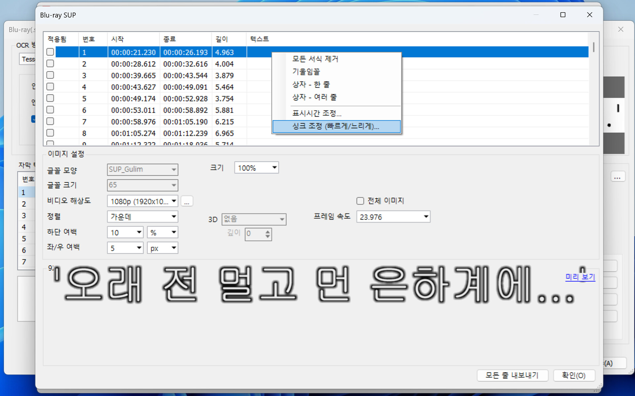Maximize the Blu-ray SUP dialog window
The image size is (635, 396).
click(x=563, y=15)
